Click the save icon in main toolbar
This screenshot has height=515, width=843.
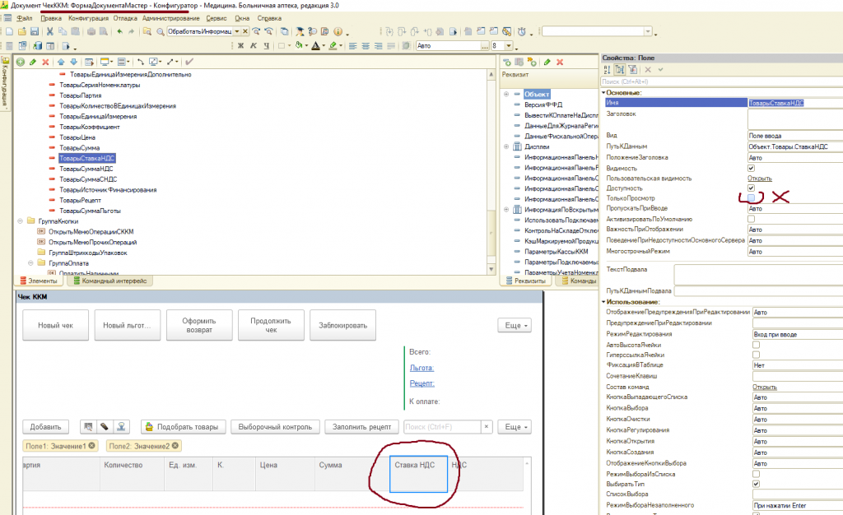coord(35,31)
